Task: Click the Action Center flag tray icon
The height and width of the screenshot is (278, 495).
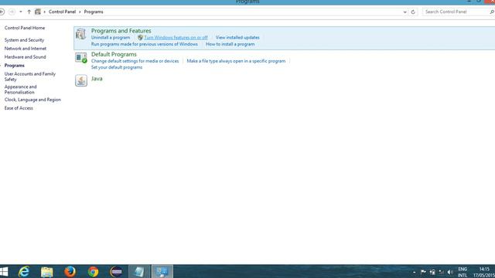Action: (423, 272)
